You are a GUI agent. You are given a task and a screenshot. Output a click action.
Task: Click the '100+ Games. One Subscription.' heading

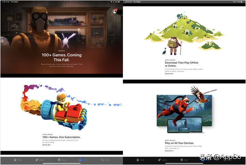[x=61, y=137]
